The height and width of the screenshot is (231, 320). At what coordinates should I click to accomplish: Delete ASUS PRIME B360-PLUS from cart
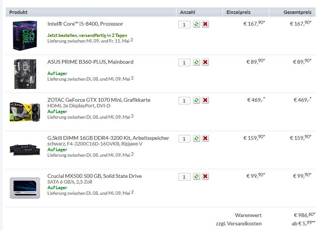point(205,62)
